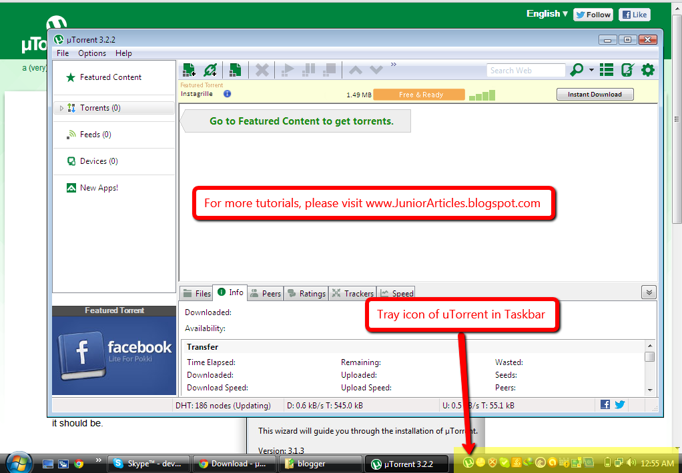Click Move Up Queue arrow icon

click(x=356, y=70)
